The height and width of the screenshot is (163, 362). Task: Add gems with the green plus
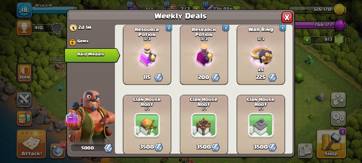coord(307,40)
